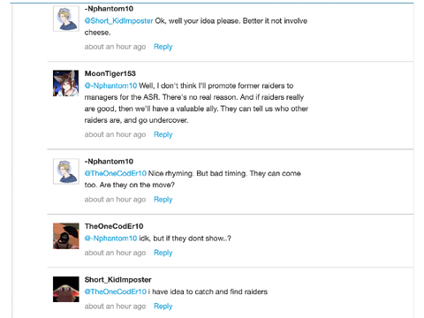Click the TheOneCodEr10 username heading
Viewport: 424px width, 318px height.
114,226
